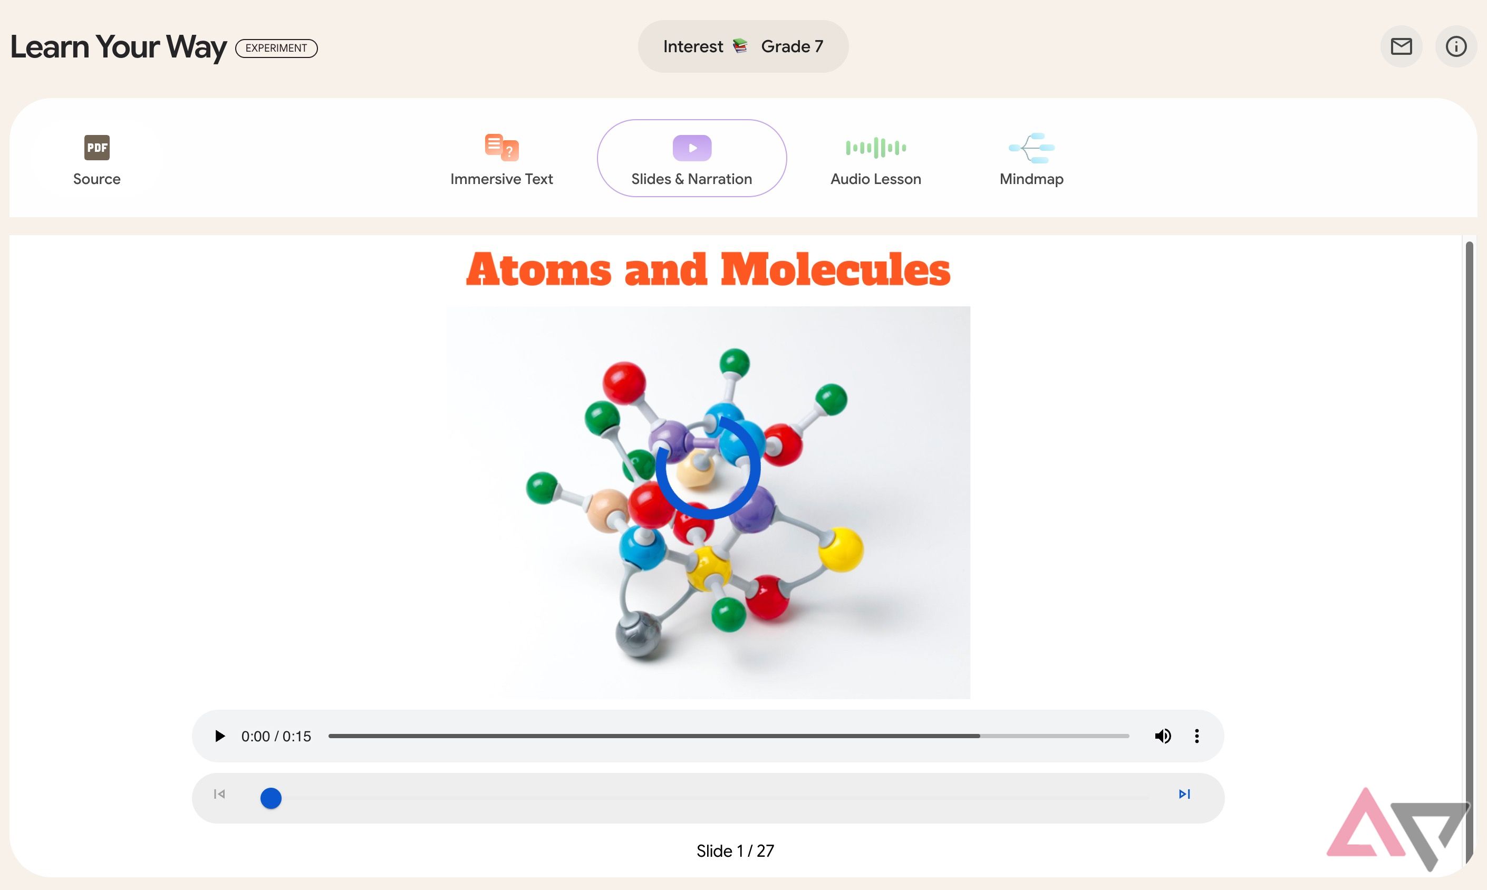Select the Slides & Narration tab
The height and width of the screenshot is (890, 1487).
pyautogui.click(x=691, y=158)
